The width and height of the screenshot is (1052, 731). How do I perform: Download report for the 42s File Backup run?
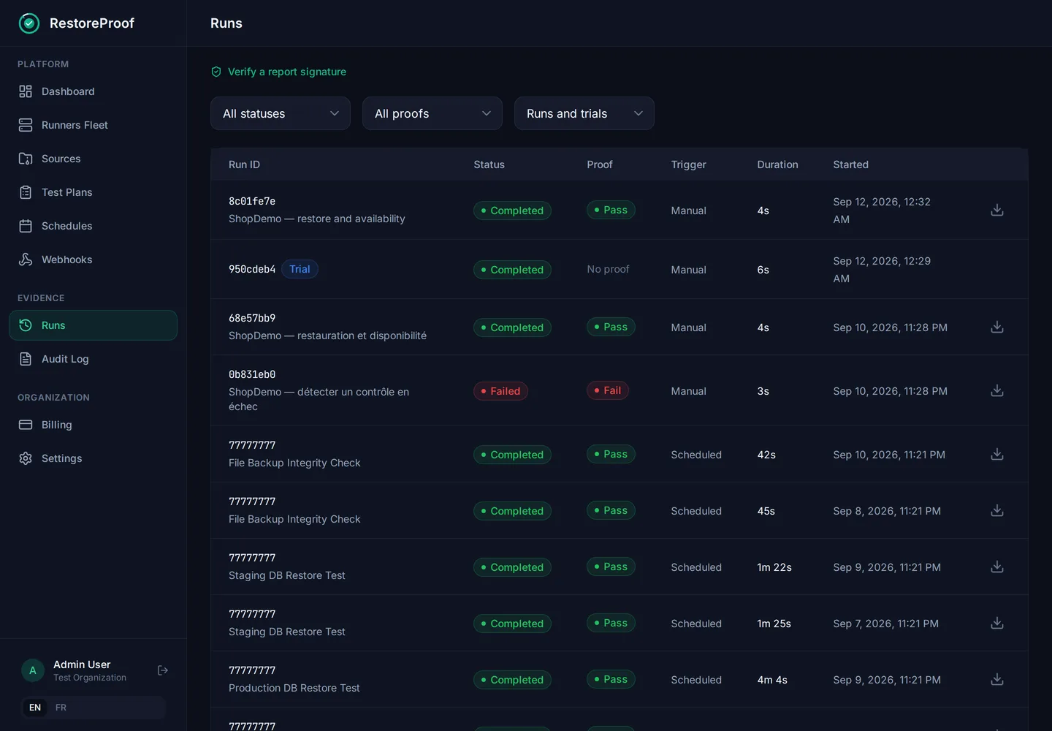pyautogui.click(x=997, y=455)
